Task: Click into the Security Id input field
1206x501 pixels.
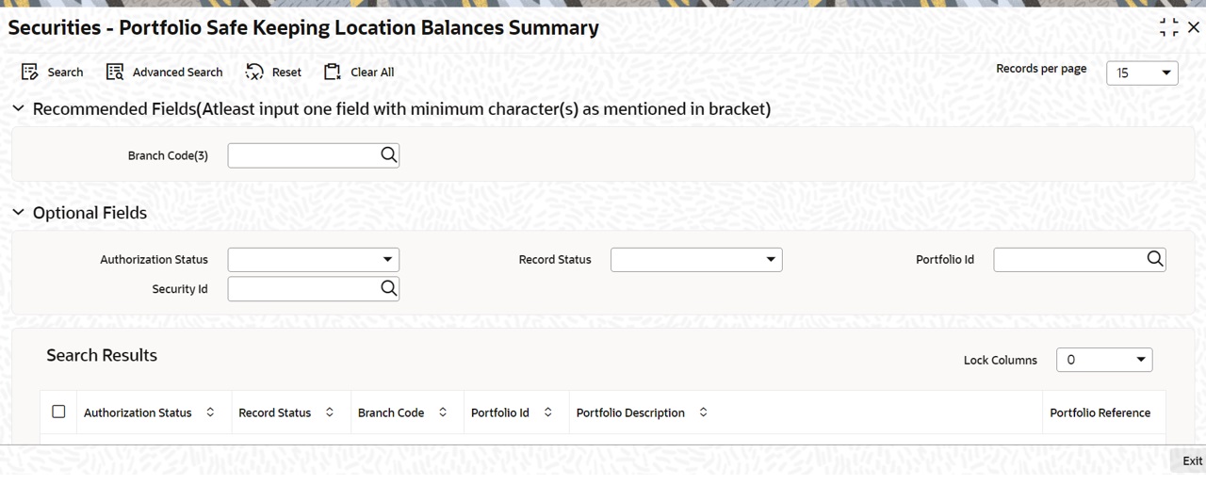Action: (303, 288)
